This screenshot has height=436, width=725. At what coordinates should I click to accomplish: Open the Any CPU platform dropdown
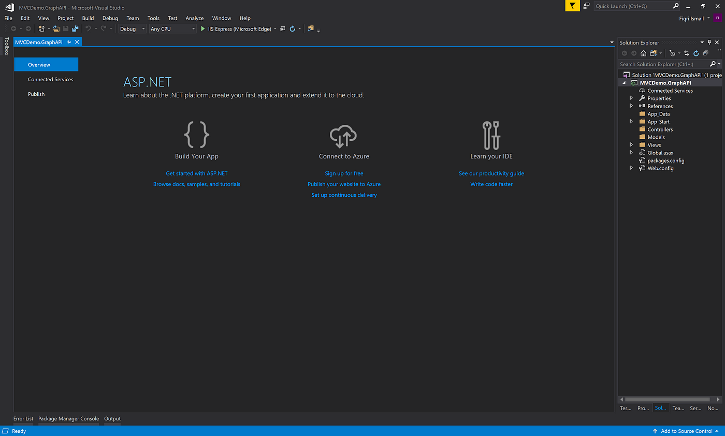tap(173, 29)
